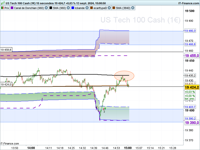Click the 13:50 time axis label
The height and width of the screenshot is (150, 200).
coord(15,148)
